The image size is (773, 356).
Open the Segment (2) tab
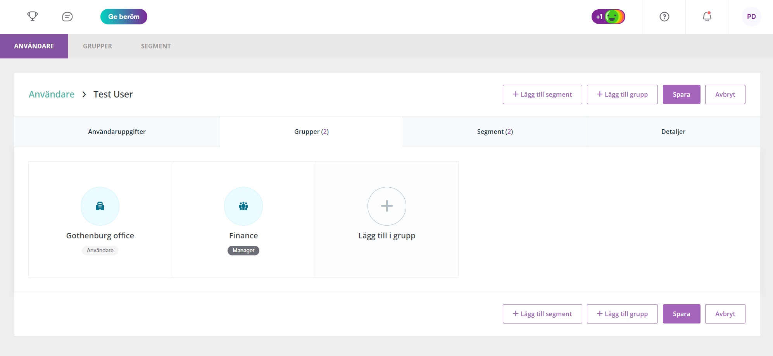(495, 132)
